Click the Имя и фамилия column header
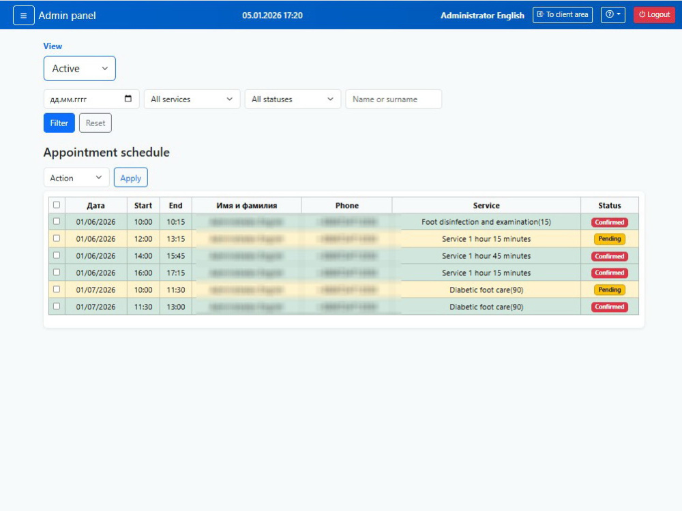This screenshot has width=682, height=511. 247,205
